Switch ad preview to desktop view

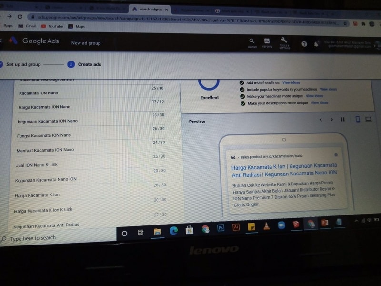368,119
